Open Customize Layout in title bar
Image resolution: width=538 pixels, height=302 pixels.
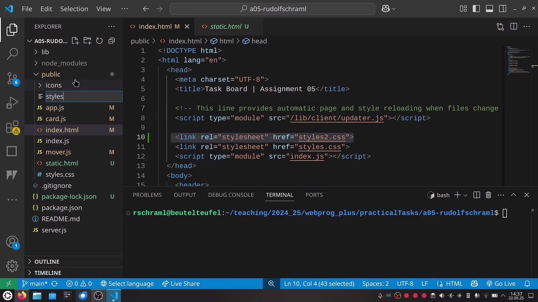point(463,8)
